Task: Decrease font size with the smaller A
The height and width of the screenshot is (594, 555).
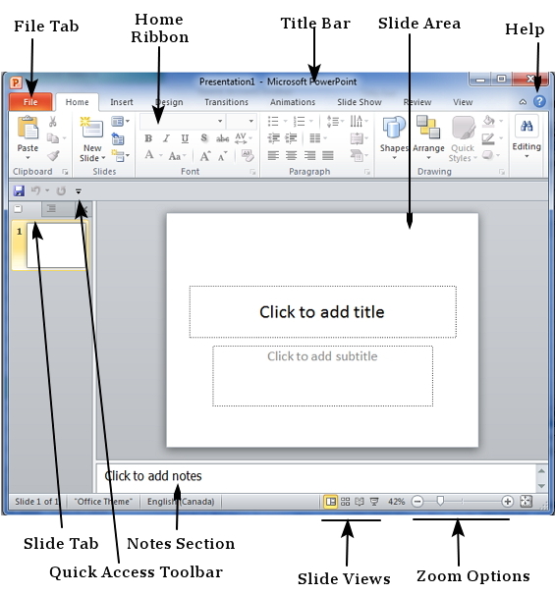Action: point(223,156)
